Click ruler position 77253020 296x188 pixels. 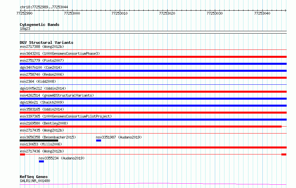coord(167,13)
